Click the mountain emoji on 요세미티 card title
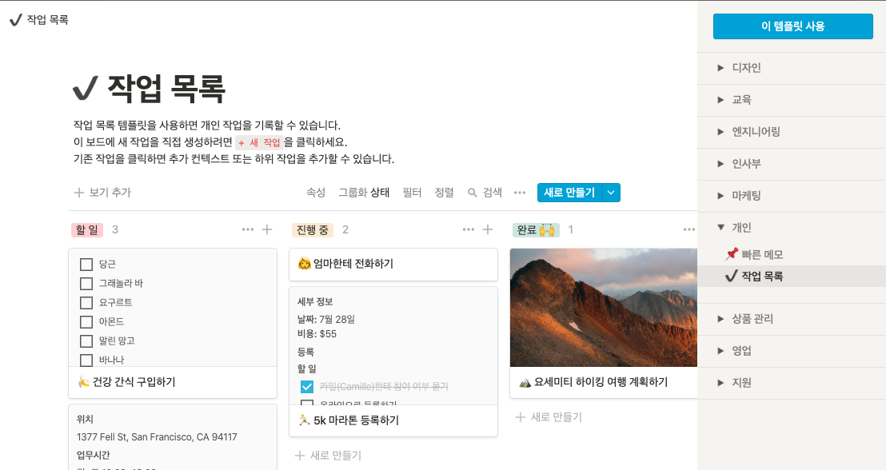This screenshot has height=470, width=886. (525, 382)
